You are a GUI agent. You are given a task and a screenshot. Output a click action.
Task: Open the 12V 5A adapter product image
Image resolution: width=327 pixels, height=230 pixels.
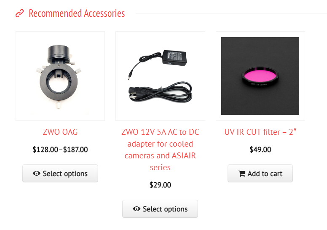point(160,76)
